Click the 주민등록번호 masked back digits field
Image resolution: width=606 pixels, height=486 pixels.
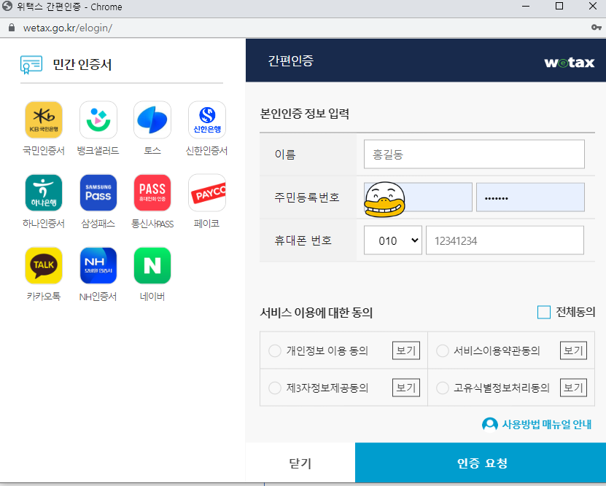pyautogui.click(x=530, y=197)
